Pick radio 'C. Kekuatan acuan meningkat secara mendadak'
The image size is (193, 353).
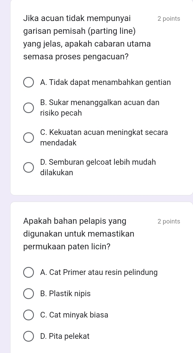pyautogui.click(x=28, y=138)
